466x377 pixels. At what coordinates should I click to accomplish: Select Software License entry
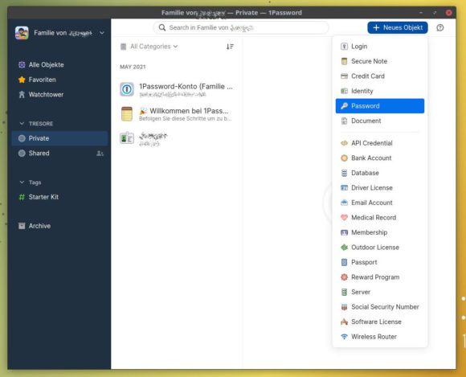[380, 322]
